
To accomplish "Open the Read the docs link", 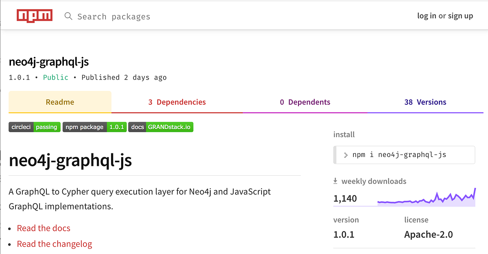I will [x=44, y=228].
